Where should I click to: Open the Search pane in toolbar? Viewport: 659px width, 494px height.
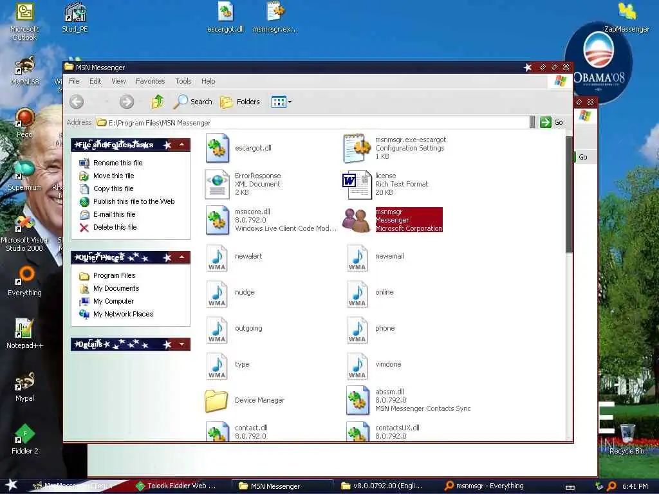193,102
